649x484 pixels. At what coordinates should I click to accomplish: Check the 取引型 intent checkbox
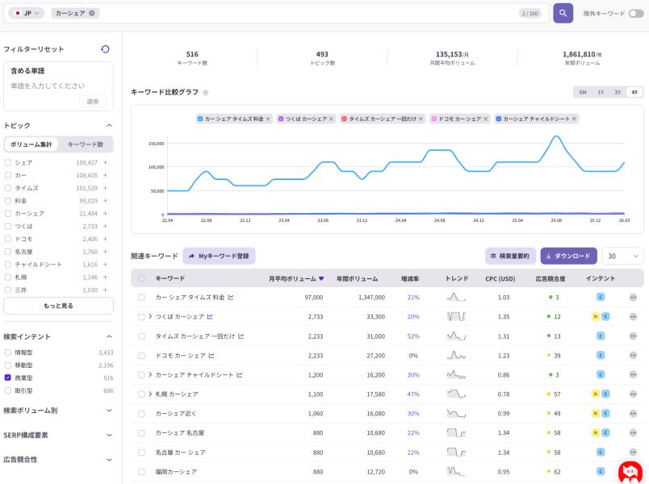point(8,390)
